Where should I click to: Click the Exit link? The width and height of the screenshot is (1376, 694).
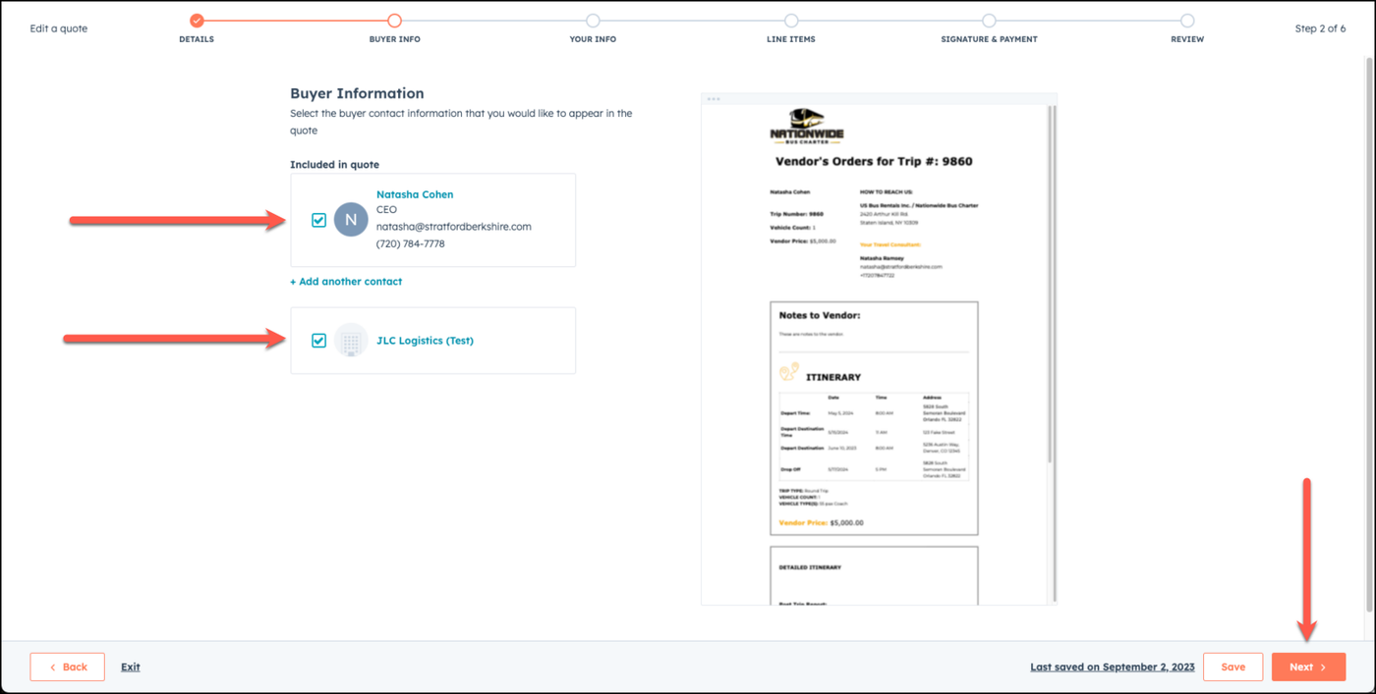[131, 667]
